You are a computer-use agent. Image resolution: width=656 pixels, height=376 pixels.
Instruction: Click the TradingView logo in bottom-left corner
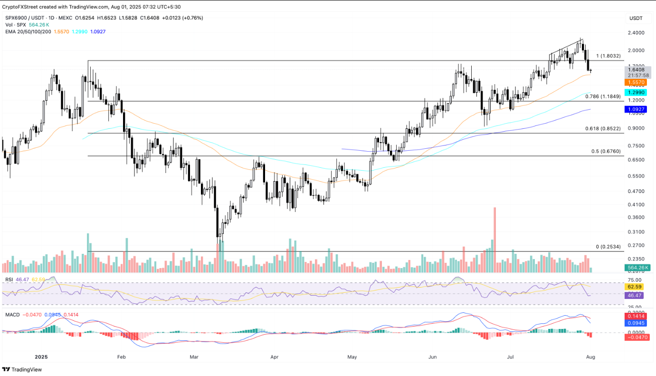coord(15,369)
